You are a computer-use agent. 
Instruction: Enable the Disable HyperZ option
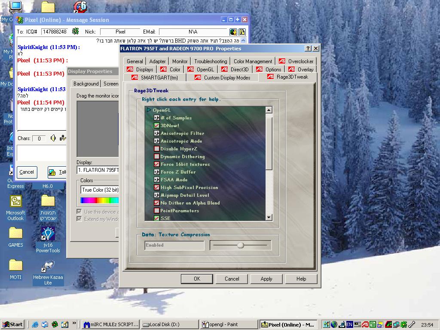(x=156, y=149)
